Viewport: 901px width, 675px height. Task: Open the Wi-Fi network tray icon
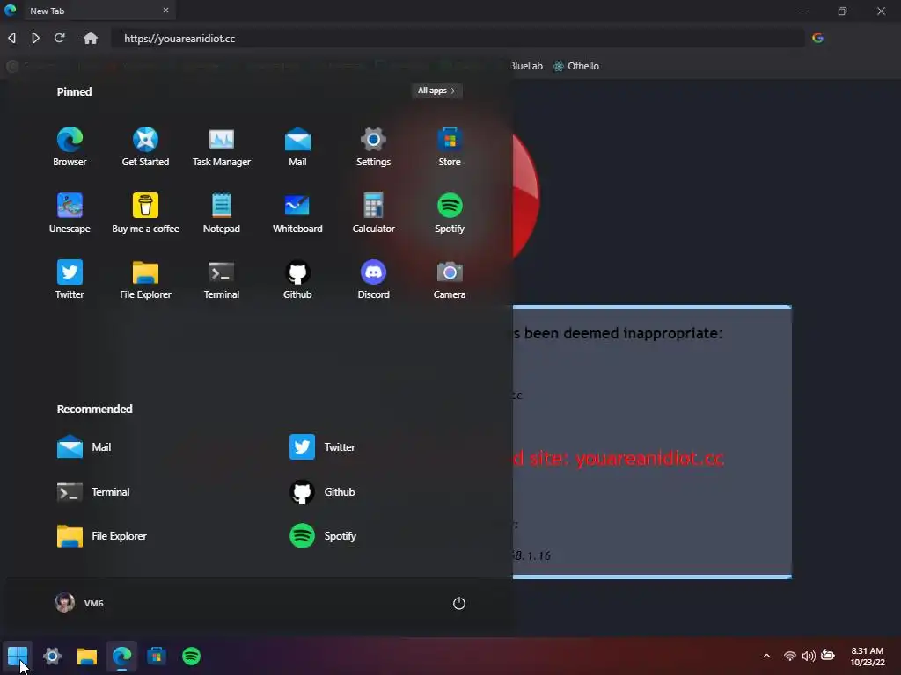pyautogui.click(x=790, y=656)
